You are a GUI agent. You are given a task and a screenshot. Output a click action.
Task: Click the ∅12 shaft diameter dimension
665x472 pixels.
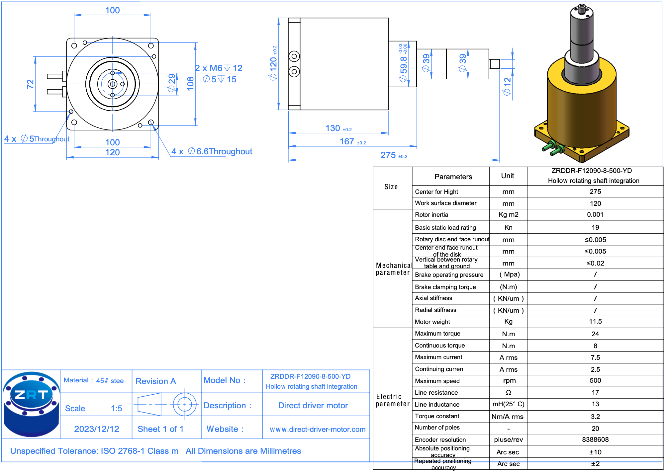pos(507,86)
